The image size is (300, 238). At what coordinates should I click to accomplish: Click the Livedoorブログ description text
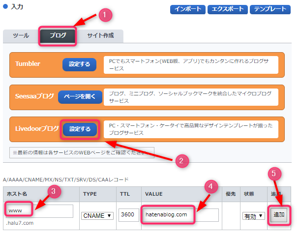click(x=191, y=129)
